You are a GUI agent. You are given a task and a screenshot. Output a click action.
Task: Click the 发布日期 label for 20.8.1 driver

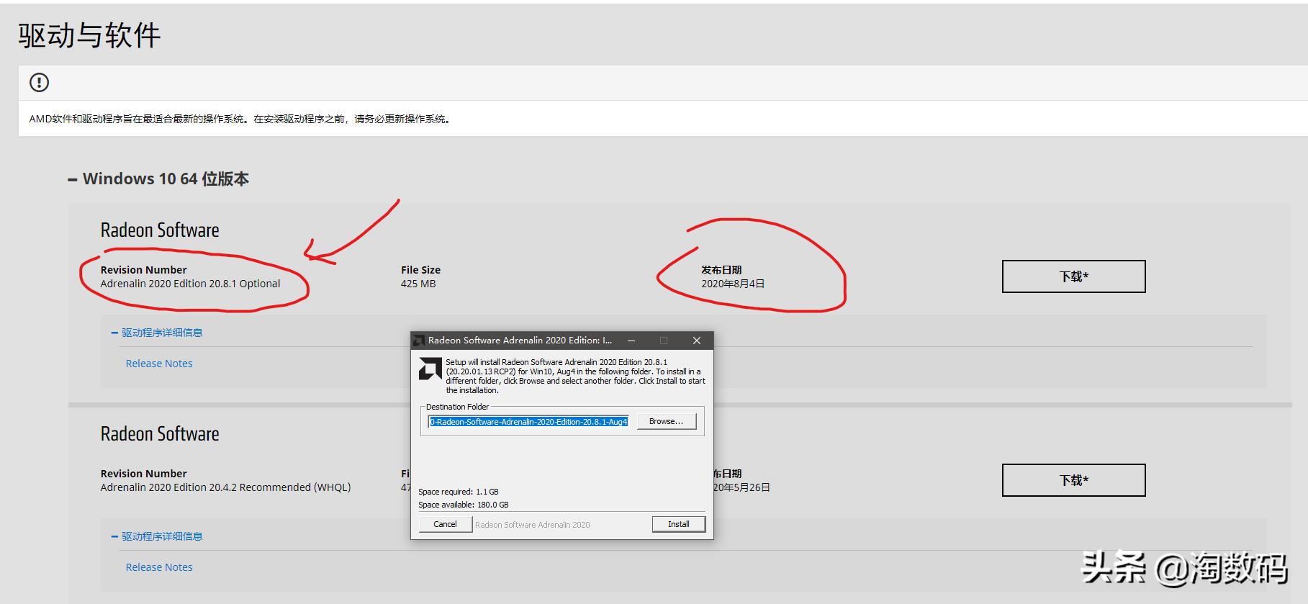[721, 270]
